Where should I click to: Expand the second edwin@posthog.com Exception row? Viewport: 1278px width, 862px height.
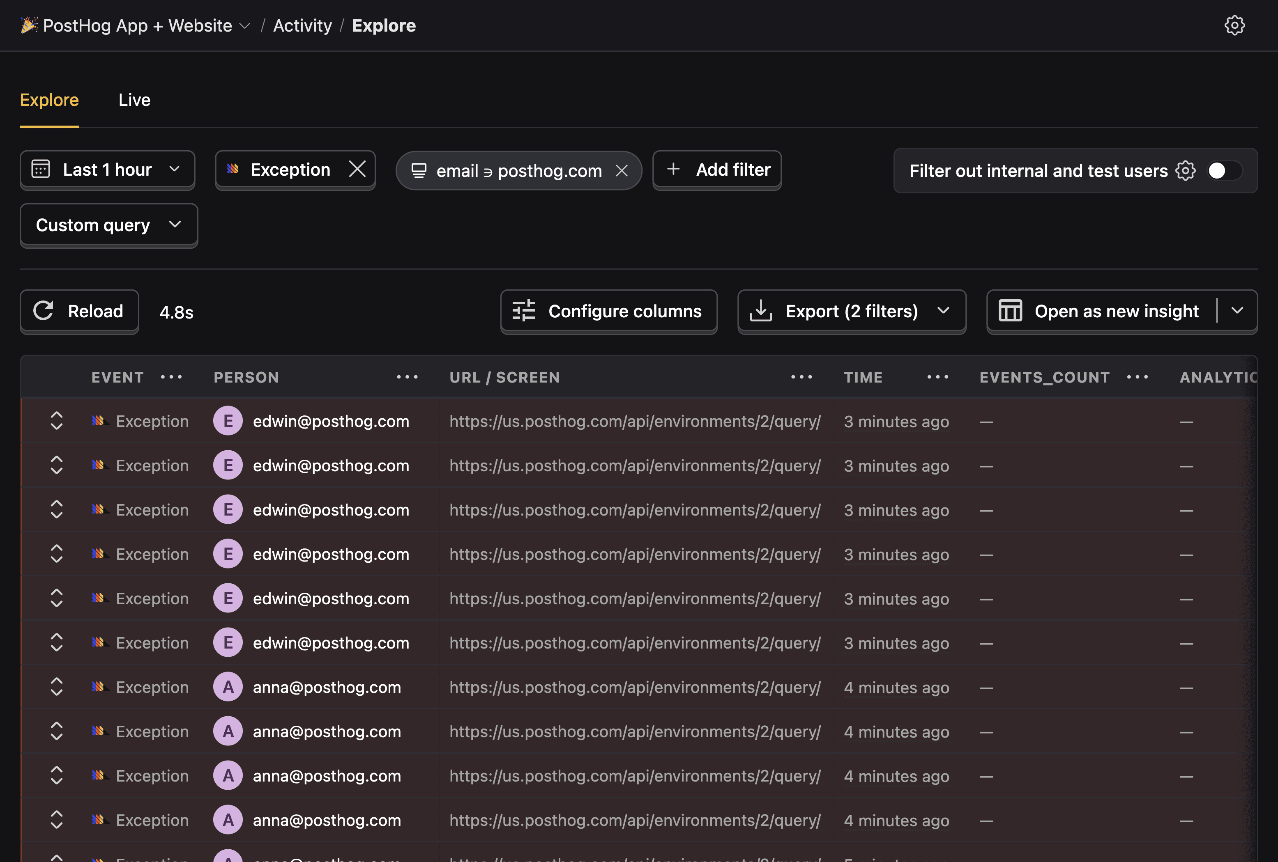57,465
